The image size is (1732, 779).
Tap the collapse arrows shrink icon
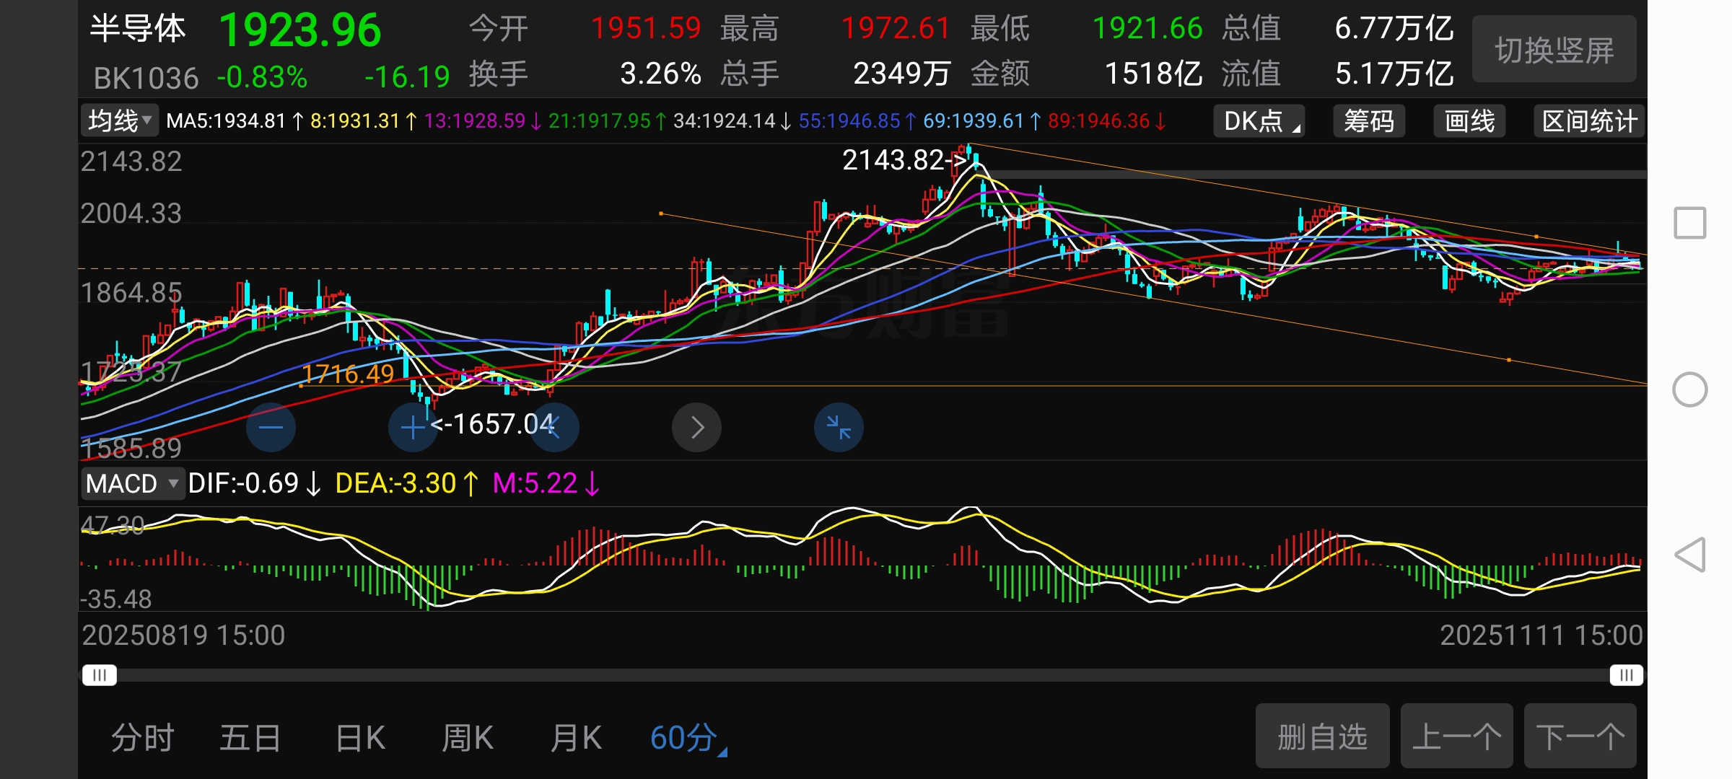839,428
